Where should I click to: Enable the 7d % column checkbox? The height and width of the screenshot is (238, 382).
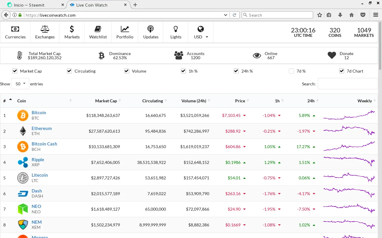point(291,71)
